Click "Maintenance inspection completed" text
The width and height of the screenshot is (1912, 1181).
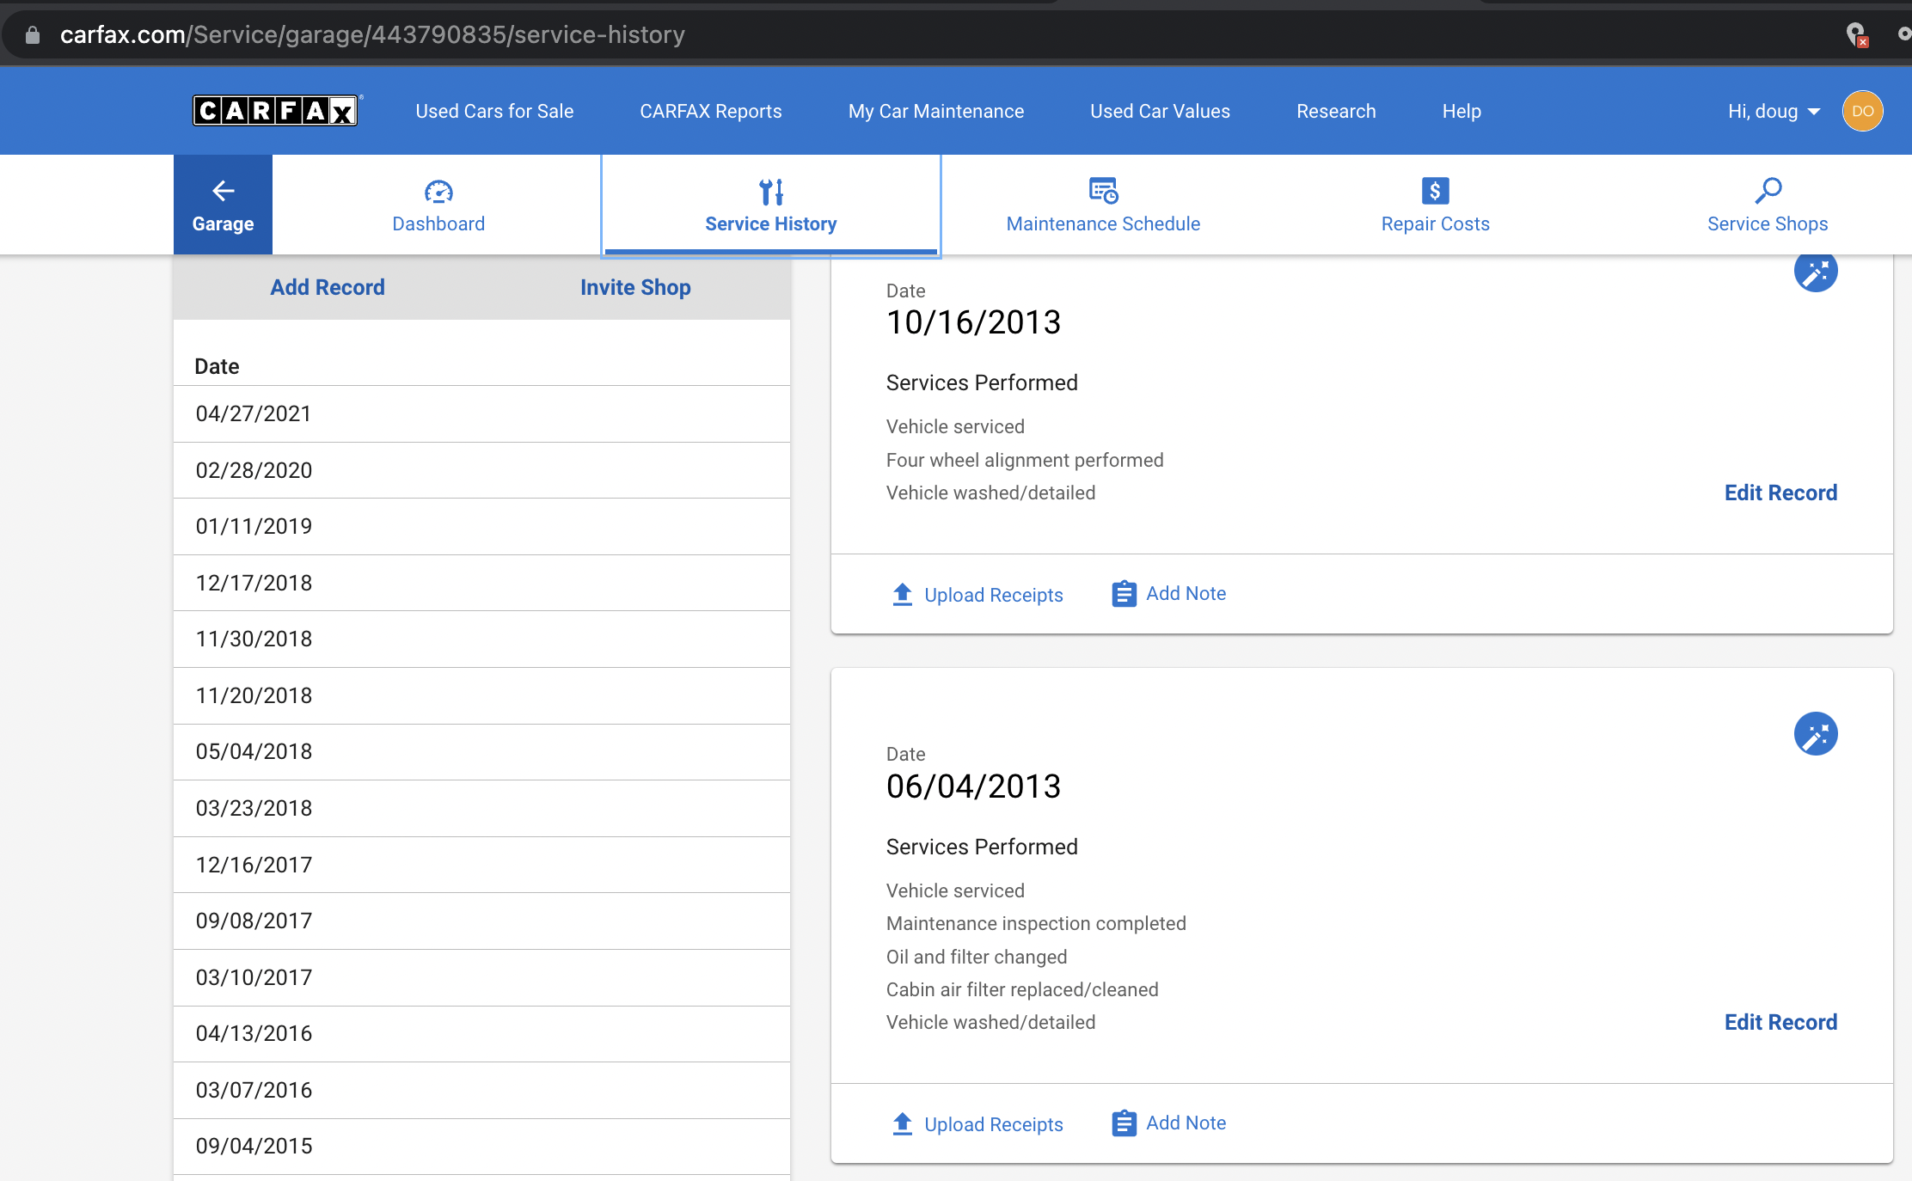point(1036,923)
